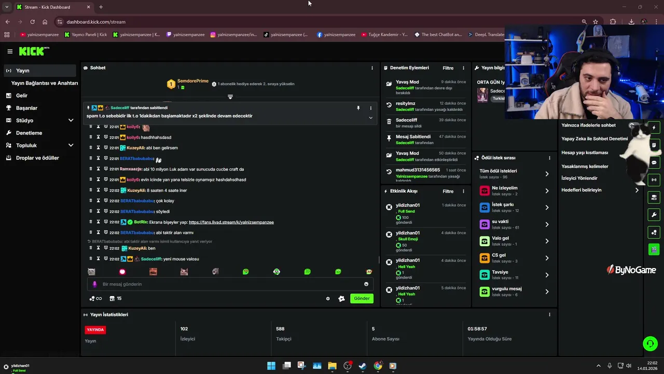Image resolution: width=664 pixels, height=374 pixels.
Task: Click the broadcast signal icon in right sidebar
Action: tap(654, 180)
